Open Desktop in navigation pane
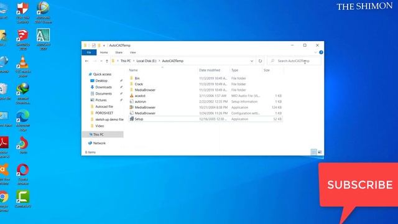Viewport: 398px width, 224px height. [x=101, y=80]
